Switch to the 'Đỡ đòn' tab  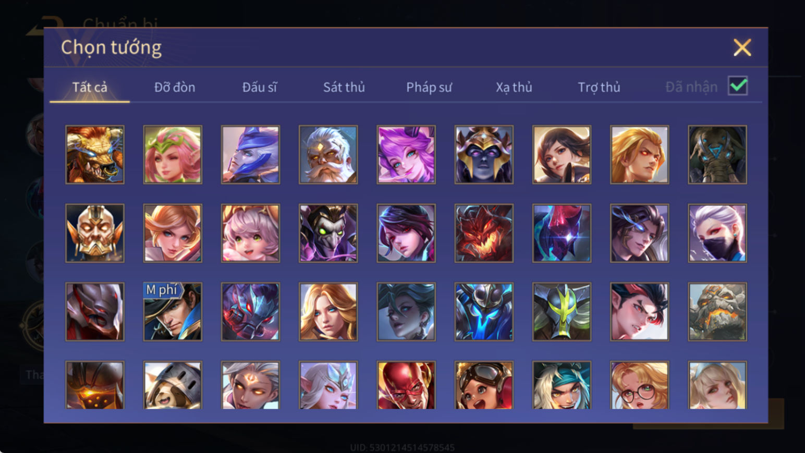click(175, 87)
